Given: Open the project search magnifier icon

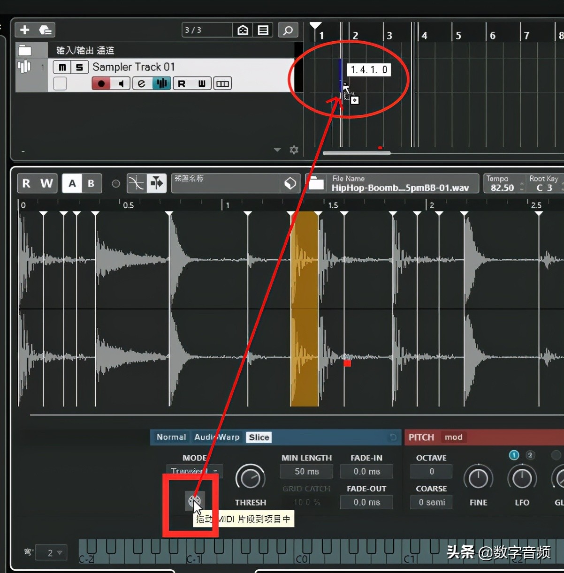Looking at the screenshot, I should [x=288, y=30].
